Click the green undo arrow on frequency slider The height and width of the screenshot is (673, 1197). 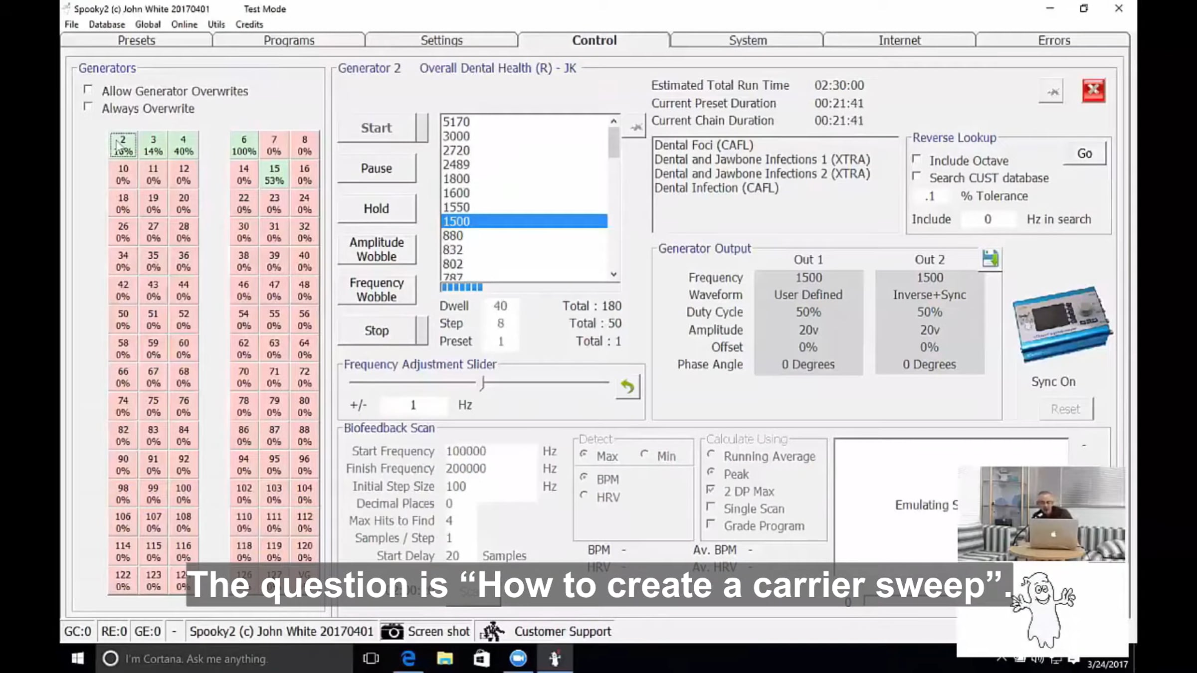coord(627,386)
